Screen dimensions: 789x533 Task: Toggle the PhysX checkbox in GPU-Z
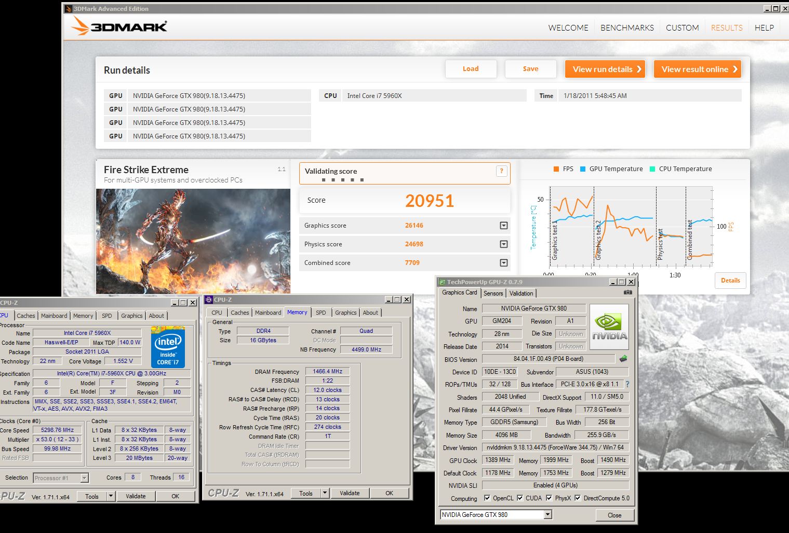pos(549,498)
